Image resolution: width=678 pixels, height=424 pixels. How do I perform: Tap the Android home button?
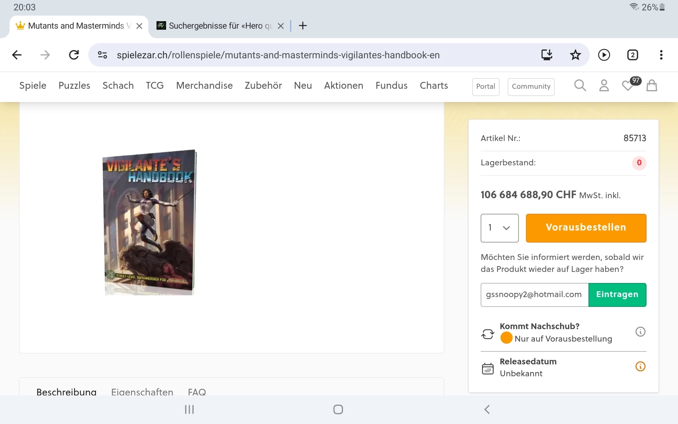click(x=338, y=410)
